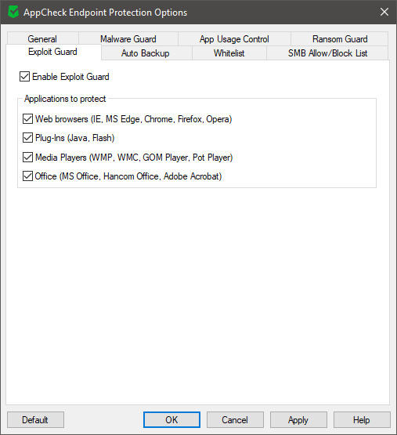Select the Exploit Guard tab

[x=53, y=52]
